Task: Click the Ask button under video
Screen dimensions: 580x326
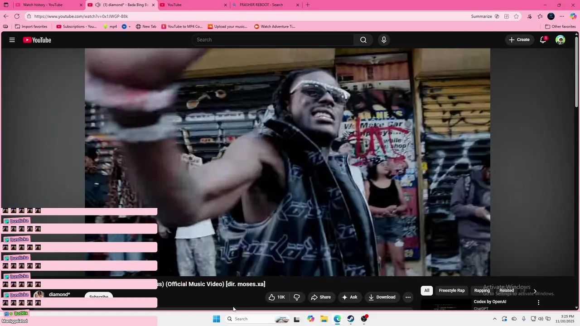Action: [x=349, y=297]
